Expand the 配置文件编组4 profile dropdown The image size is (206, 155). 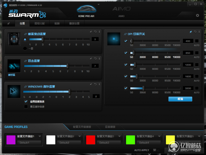tap(159, 136)
